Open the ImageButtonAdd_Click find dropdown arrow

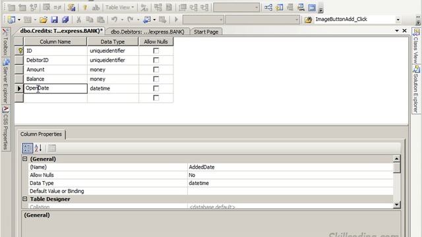(398, 19)
